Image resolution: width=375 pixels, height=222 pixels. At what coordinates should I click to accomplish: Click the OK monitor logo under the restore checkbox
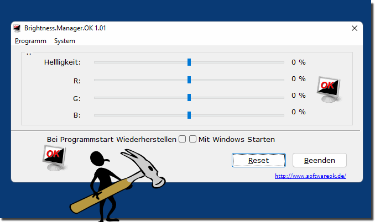pos(55,158)
